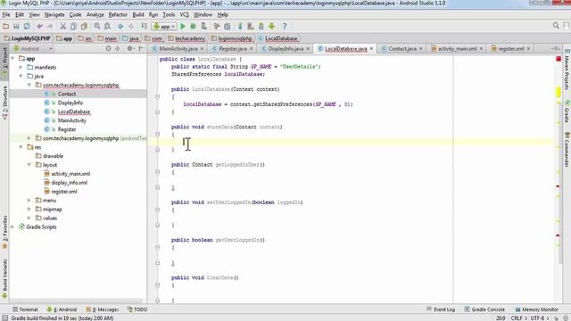
Task: Click the navigate Back arrow icon
Action: point(120,26)
